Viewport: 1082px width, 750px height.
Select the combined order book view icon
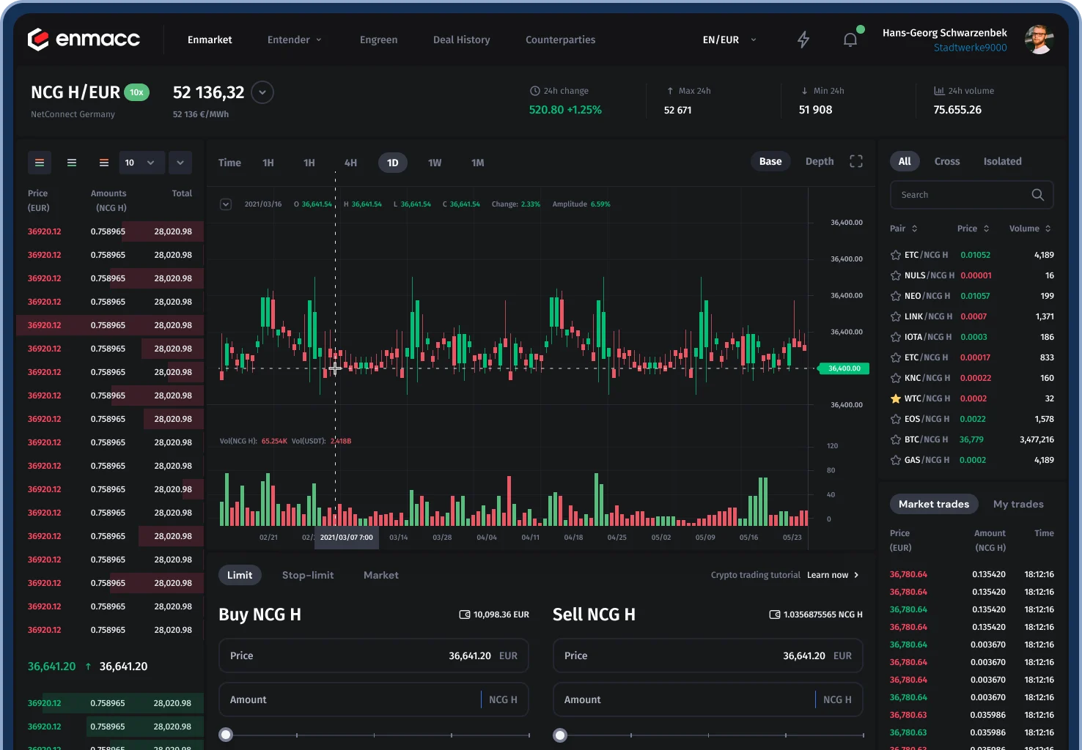coord(40,163)
